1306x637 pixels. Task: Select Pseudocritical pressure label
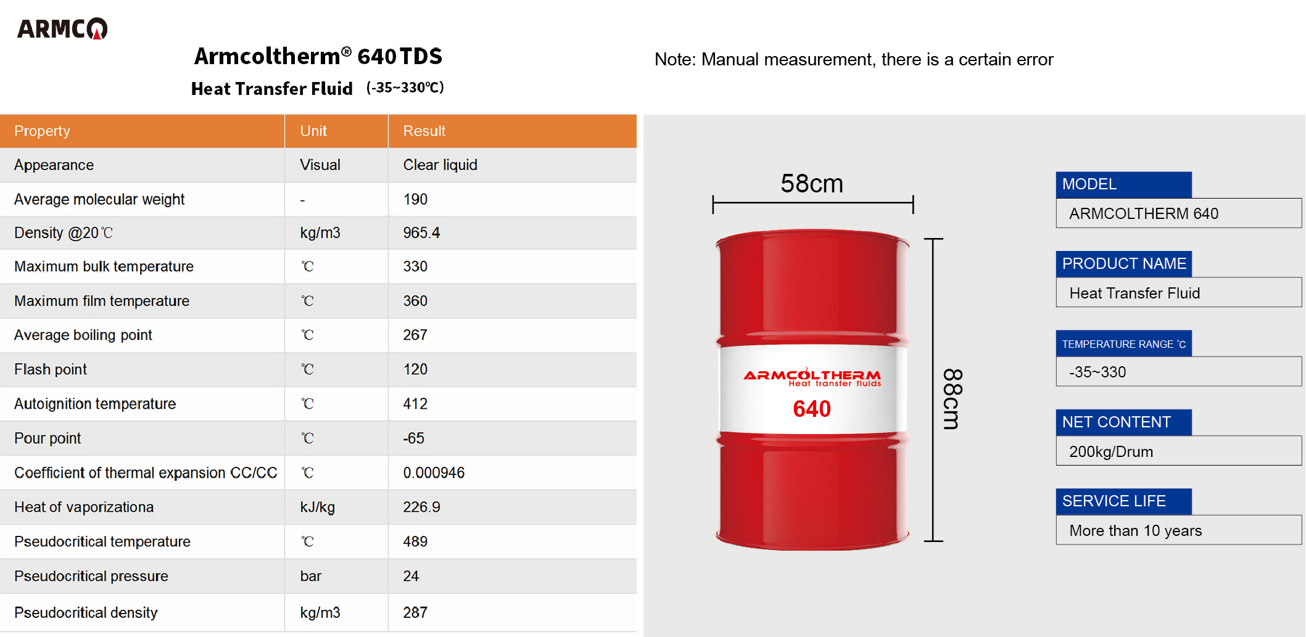pos(91,576)
